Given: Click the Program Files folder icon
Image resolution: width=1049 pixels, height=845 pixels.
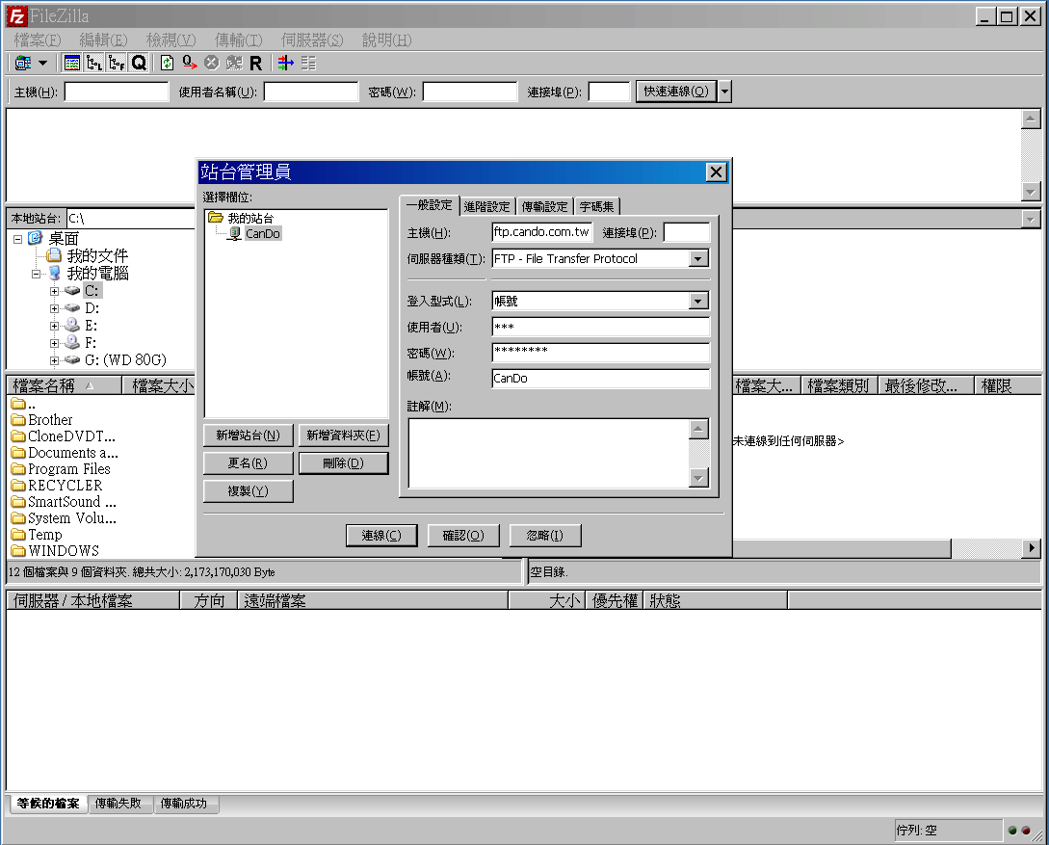Looking at the screenshot, I should pos(18,469).
